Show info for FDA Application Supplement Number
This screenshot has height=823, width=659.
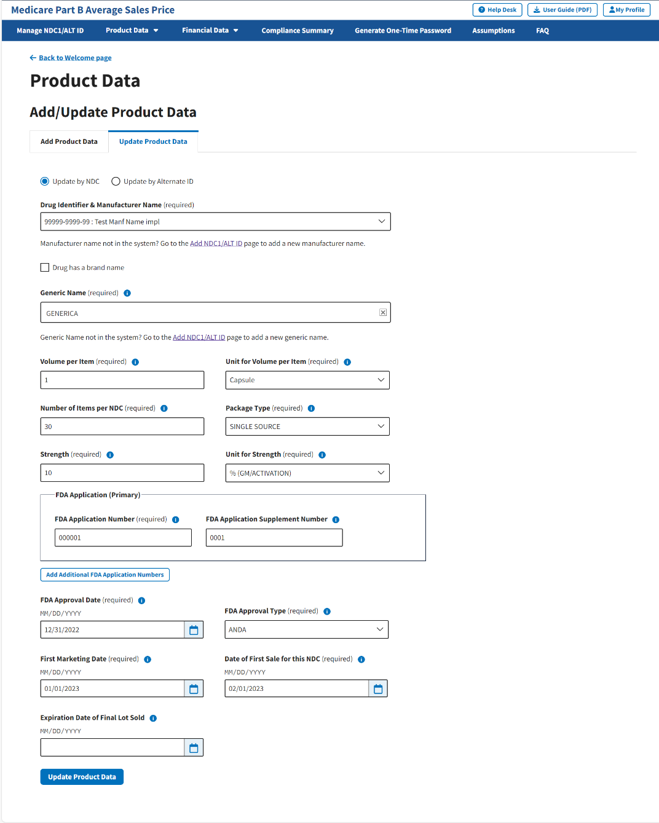(336, 519)
